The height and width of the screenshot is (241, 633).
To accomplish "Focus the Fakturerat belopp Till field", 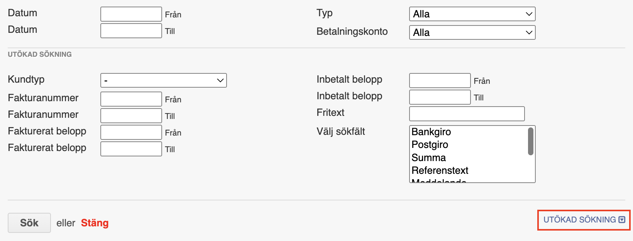I will (131, 149).
